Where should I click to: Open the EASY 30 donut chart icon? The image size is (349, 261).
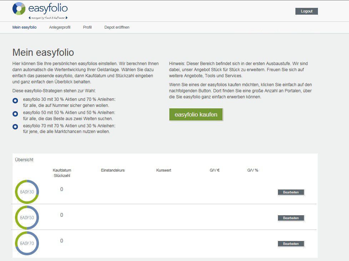point(27,192)
